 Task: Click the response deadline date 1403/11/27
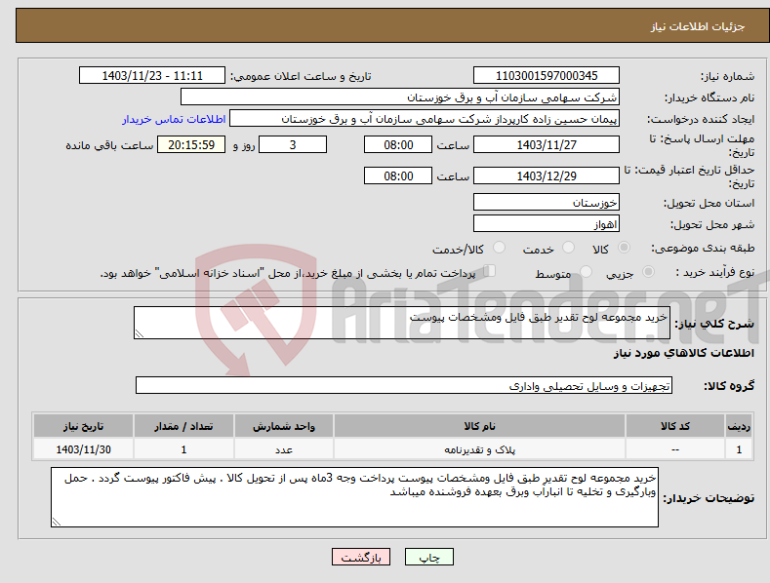pos(547,144)
